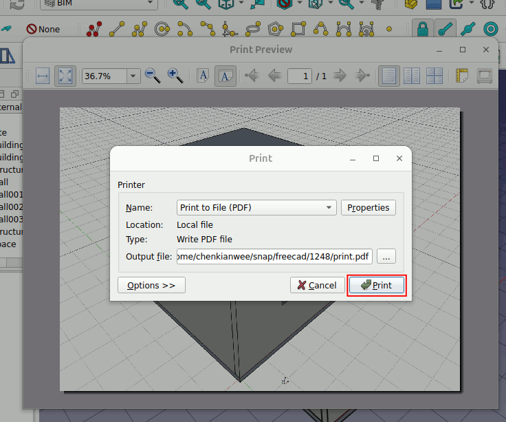Click the Output file path field

coord(274,257)
